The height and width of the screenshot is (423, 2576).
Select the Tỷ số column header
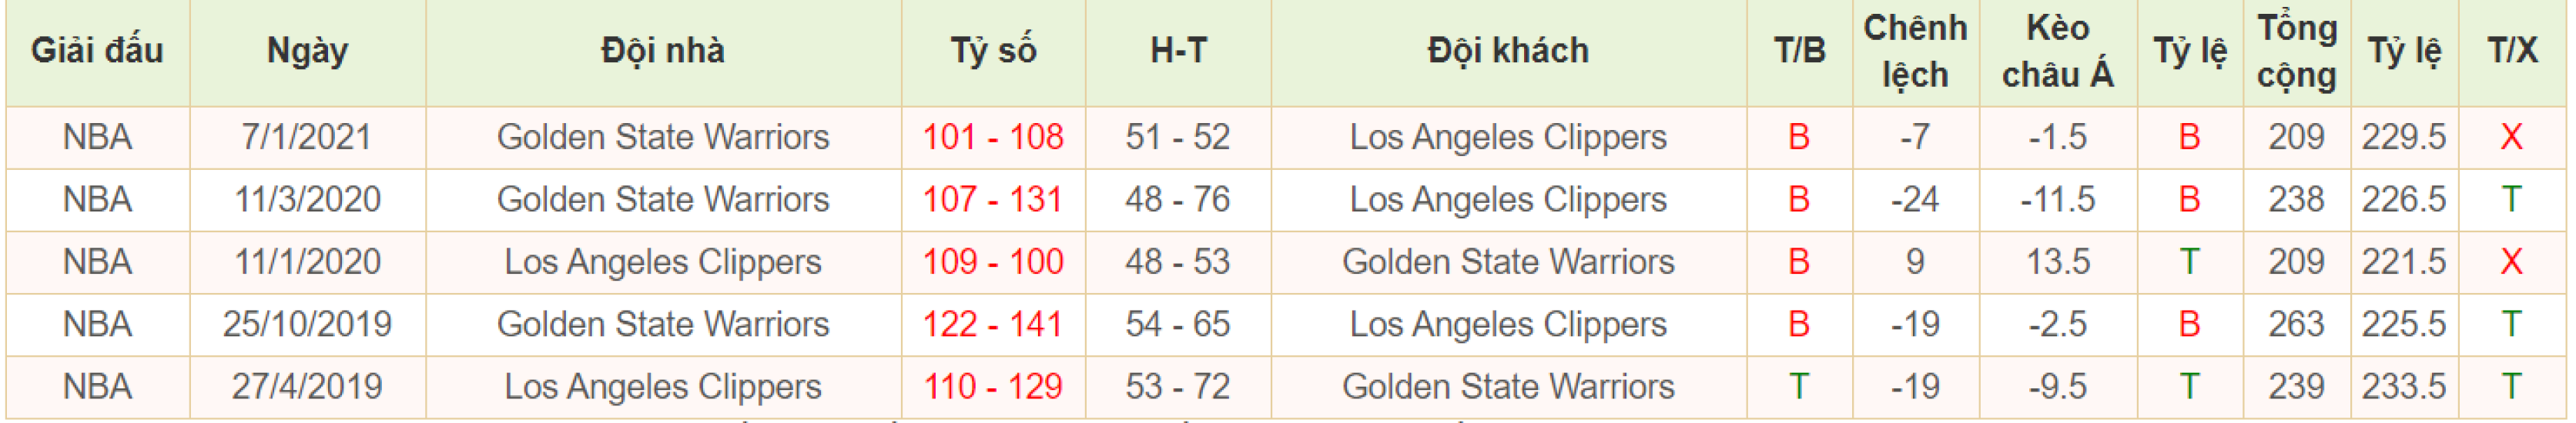pos(992,51)
